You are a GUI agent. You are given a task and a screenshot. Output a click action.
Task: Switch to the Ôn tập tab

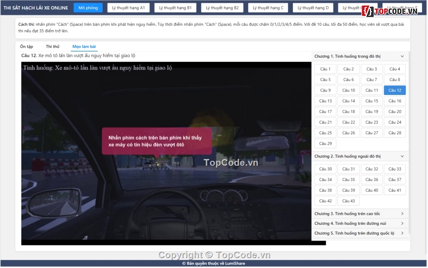click(x=27, y=46)
